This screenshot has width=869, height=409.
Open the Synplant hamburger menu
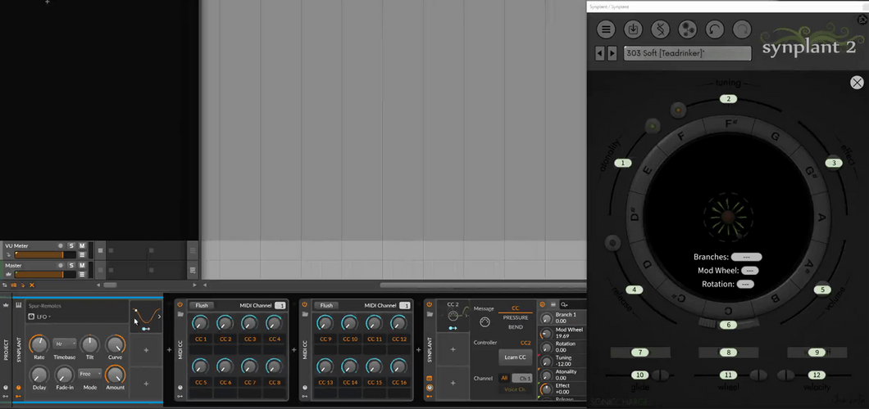coord(606,29)
